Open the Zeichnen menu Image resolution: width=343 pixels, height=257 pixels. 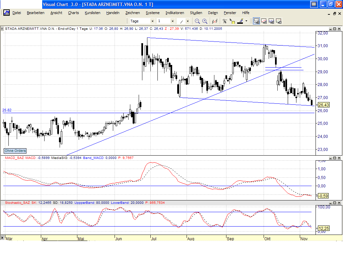tap(133, 13)
